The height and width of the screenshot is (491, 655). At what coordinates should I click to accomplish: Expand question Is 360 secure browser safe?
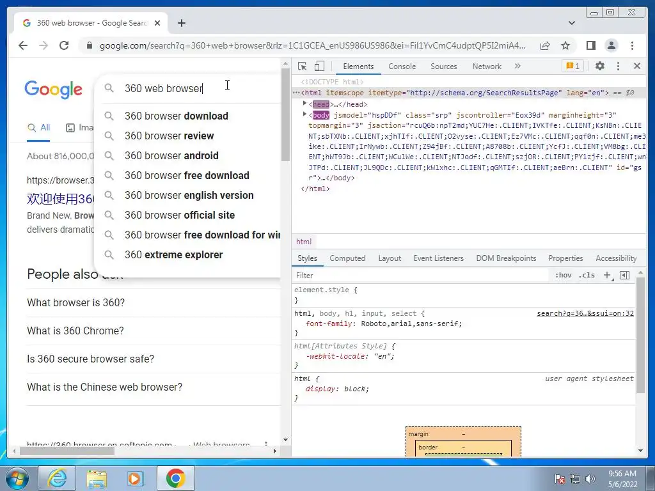click(90, 359)
